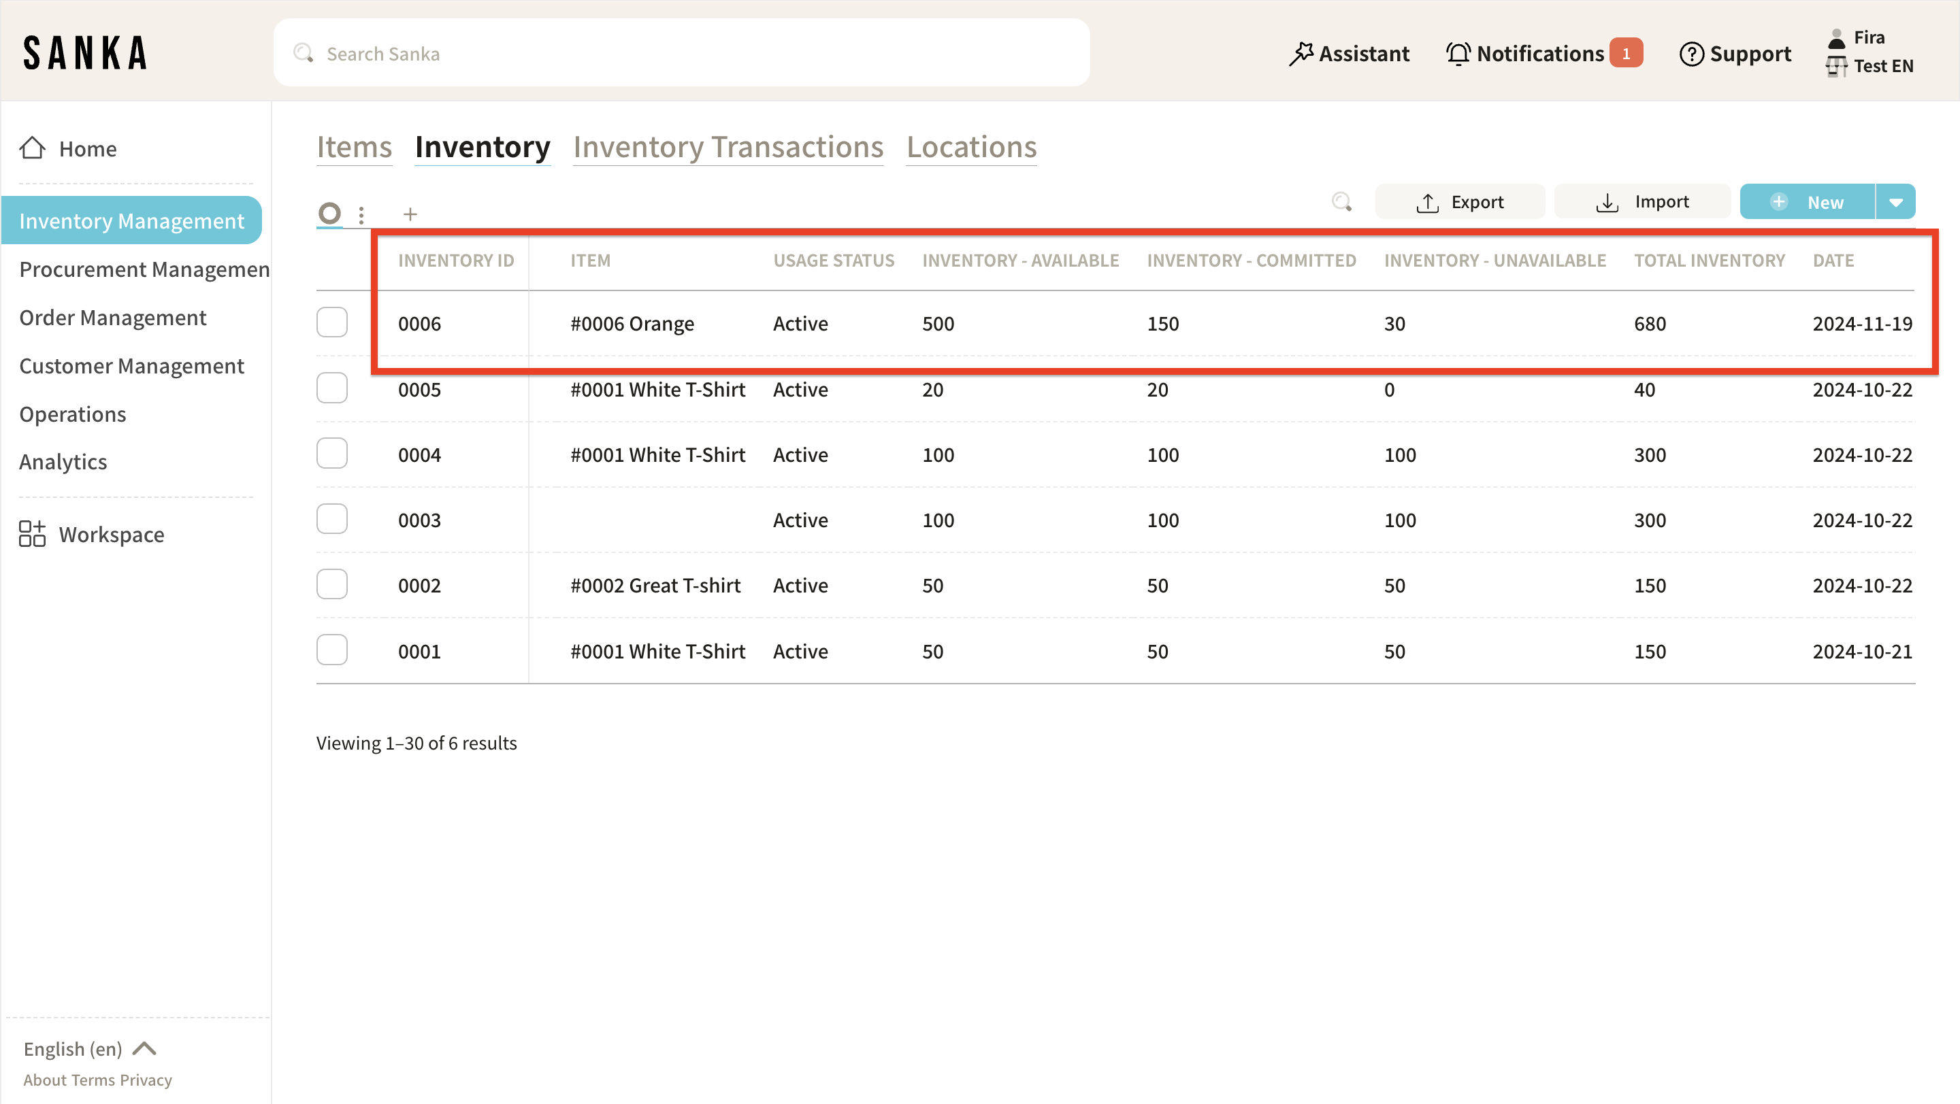Sort by the Total Inventory column header
The height and width of the screenshot is (1104, 1960).
(x=1709, y=260)
